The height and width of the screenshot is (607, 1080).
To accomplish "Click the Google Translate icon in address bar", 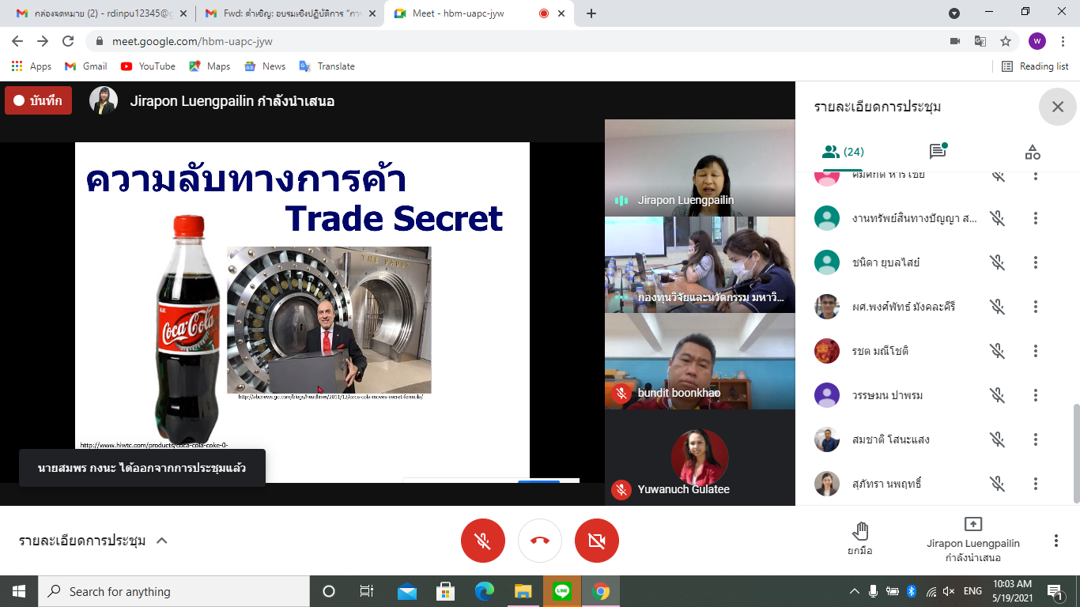I will pos(980,41).
